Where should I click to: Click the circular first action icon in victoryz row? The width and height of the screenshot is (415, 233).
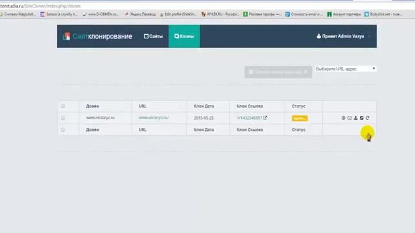[343, 118]
